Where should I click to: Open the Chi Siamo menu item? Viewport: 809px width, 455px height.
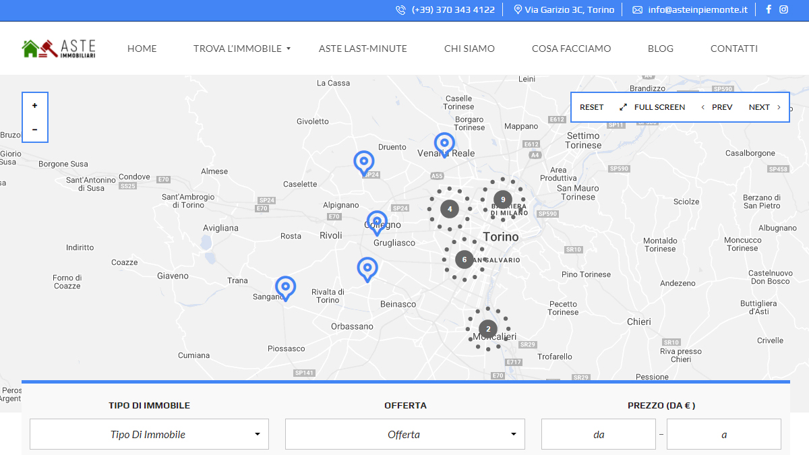pyautogui.click(x=469, y=49)
